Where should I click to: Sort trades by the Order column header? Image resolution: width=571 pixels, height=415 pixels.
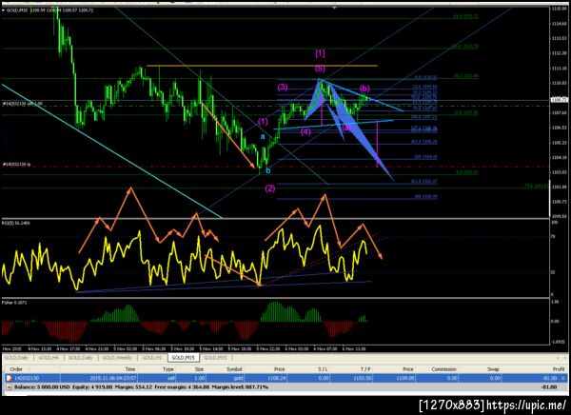(16, 369)
